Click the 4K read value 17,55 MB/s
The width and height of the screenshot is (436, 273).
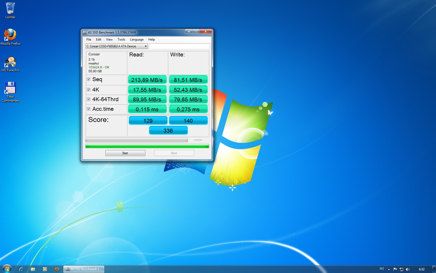(147, 90)
